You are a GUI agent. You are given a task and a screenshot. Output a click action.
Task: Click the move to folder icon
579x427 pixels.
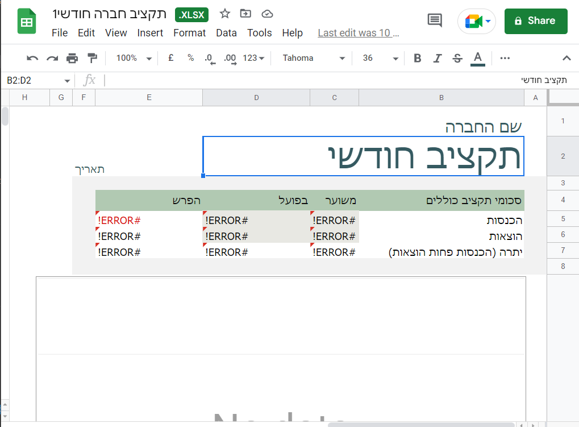[x=245, y=14]
